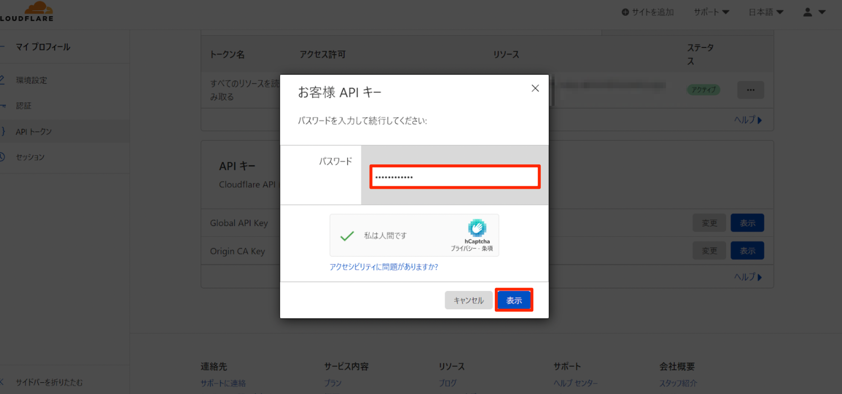Open 環境設定 in the sidebar
Screen dimensions: 842x394
[31, 80]
